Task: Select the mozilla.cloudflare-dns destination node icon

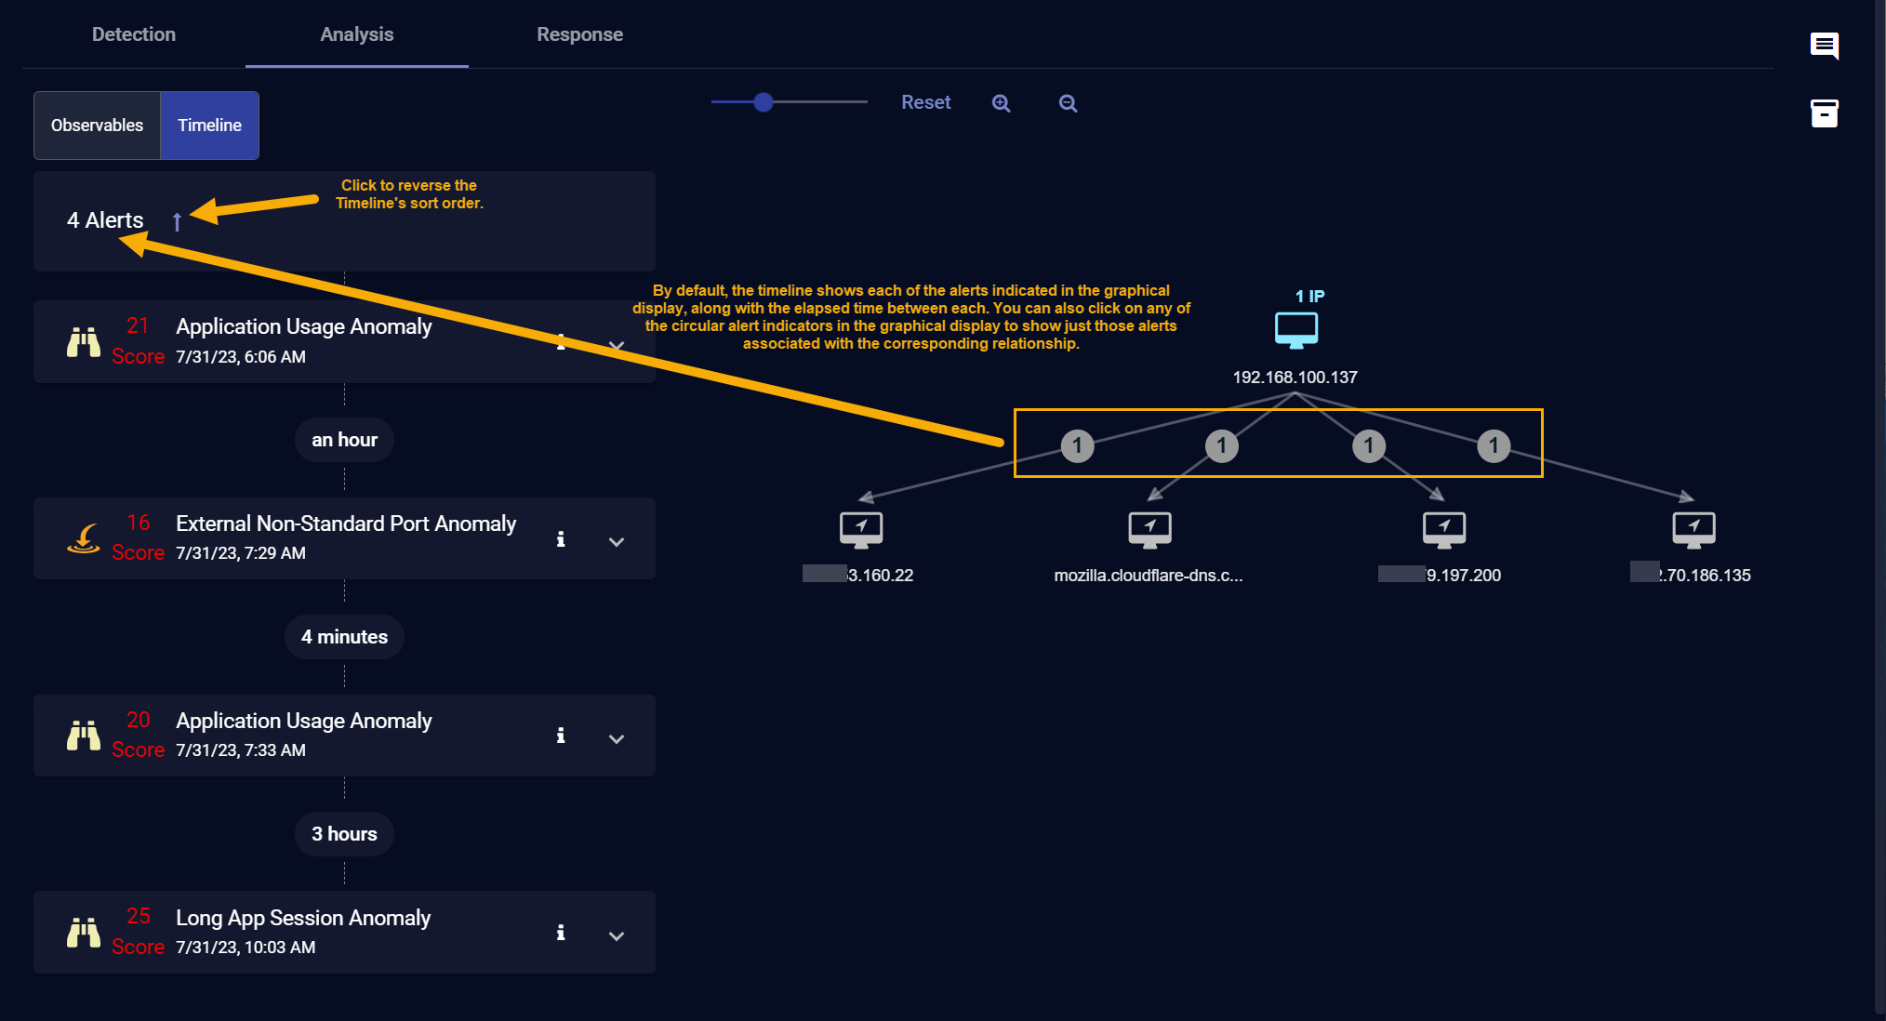Action: tap(1149, 529)
